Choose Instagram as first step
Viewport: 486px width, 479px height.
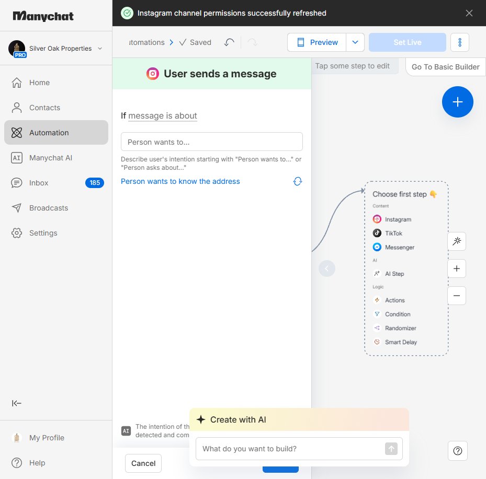tap(398, 219)
